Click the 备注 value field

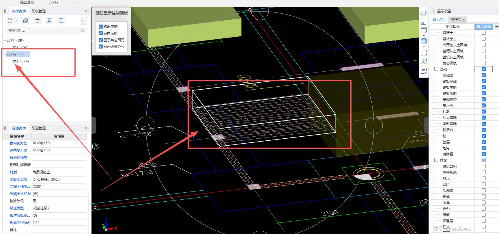coord(59,230)
